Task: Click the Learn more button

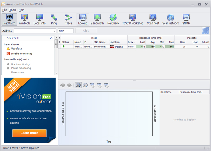Action: point(29,133)
